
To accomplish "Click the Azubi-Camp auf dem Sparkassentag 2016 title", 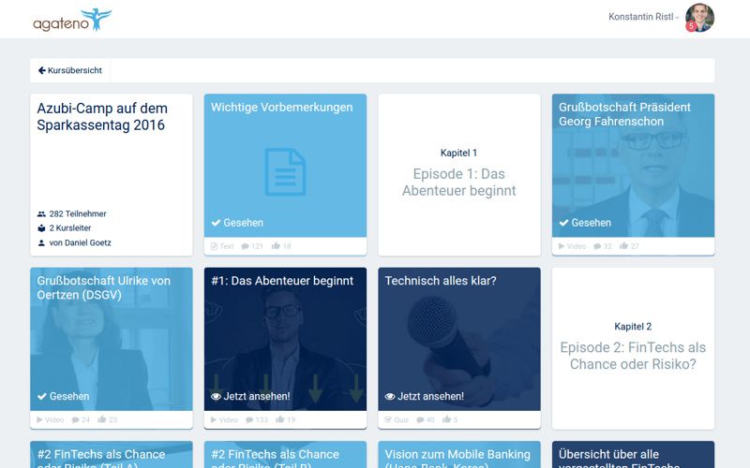I will (102, 116).
